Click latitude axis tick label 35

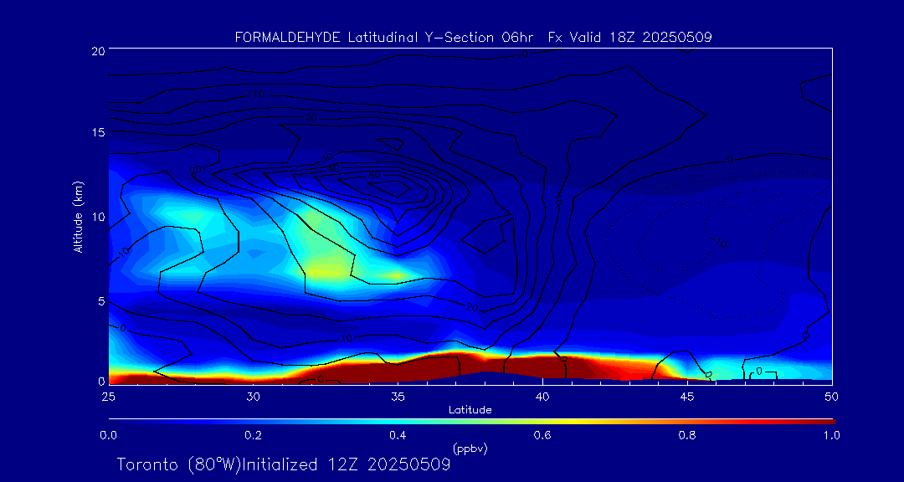tap(398, 396)
